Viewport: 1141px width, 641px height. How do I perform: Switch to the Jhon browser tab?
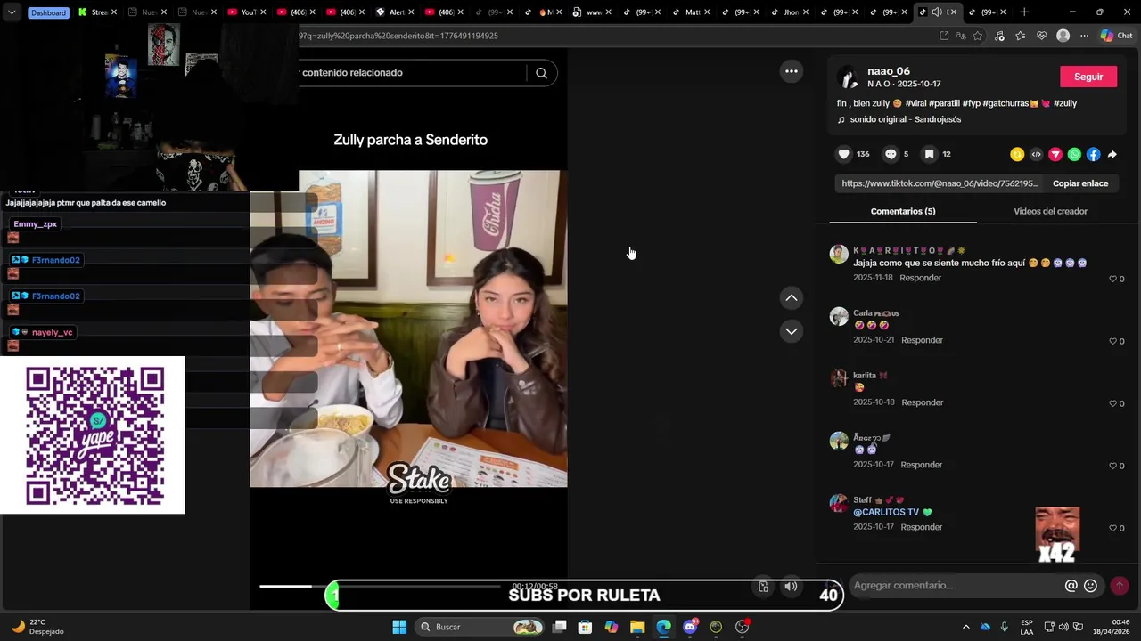pos(790,12)
